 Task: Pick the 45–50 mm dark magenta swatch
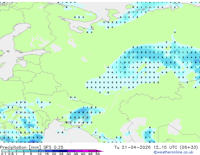[x=93, y=151]
